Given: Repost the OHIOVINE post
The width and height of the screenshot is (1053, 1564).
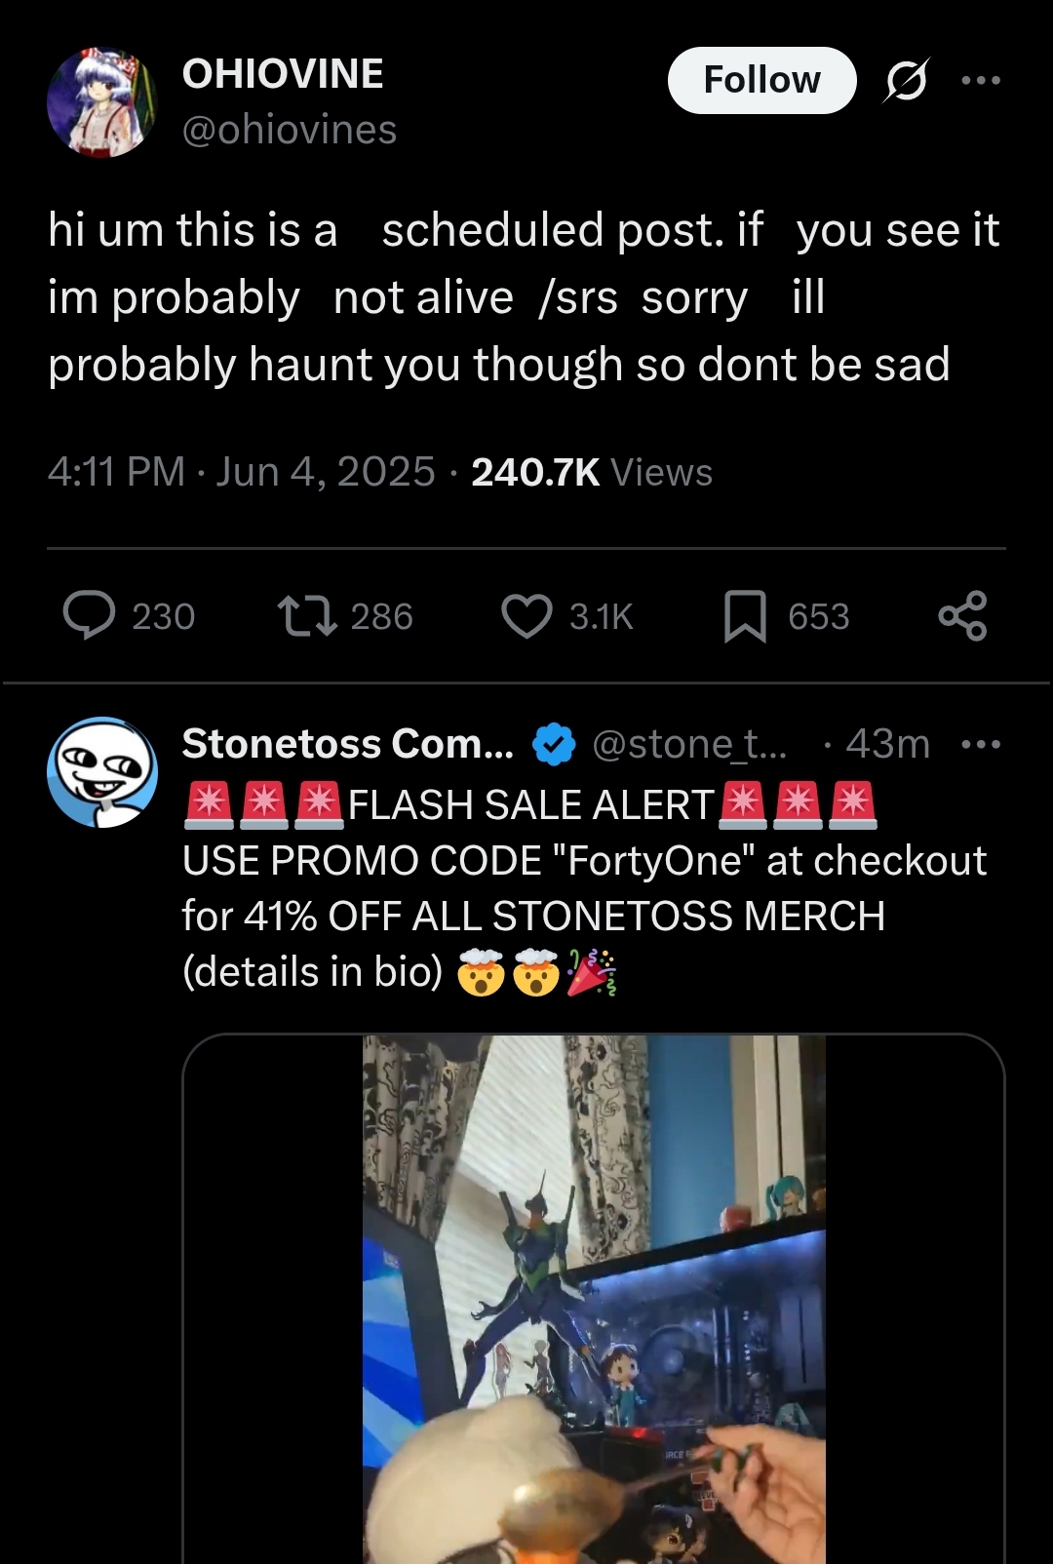Looking at the screenshot, I should click(308, 616).
